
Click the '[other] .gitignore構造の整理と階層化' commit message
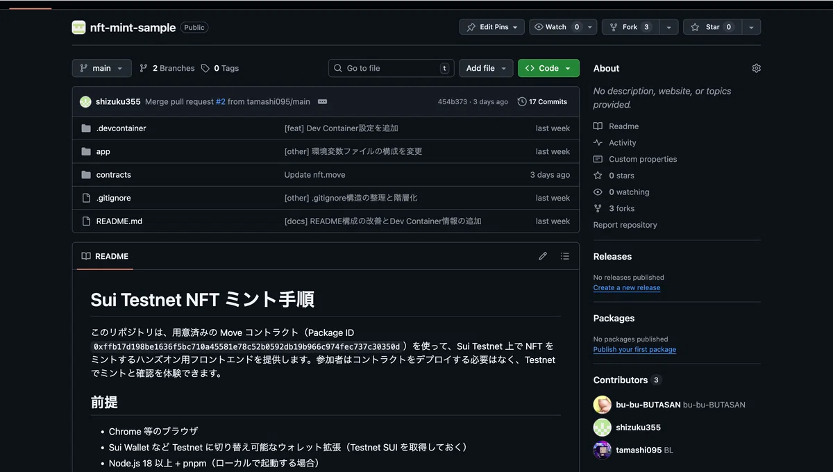click(x=351, y=198)
